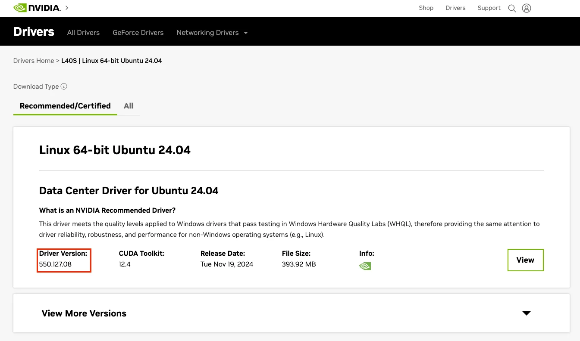Click the Download Type label
This screenshot has width=580, height=341.
36,87
